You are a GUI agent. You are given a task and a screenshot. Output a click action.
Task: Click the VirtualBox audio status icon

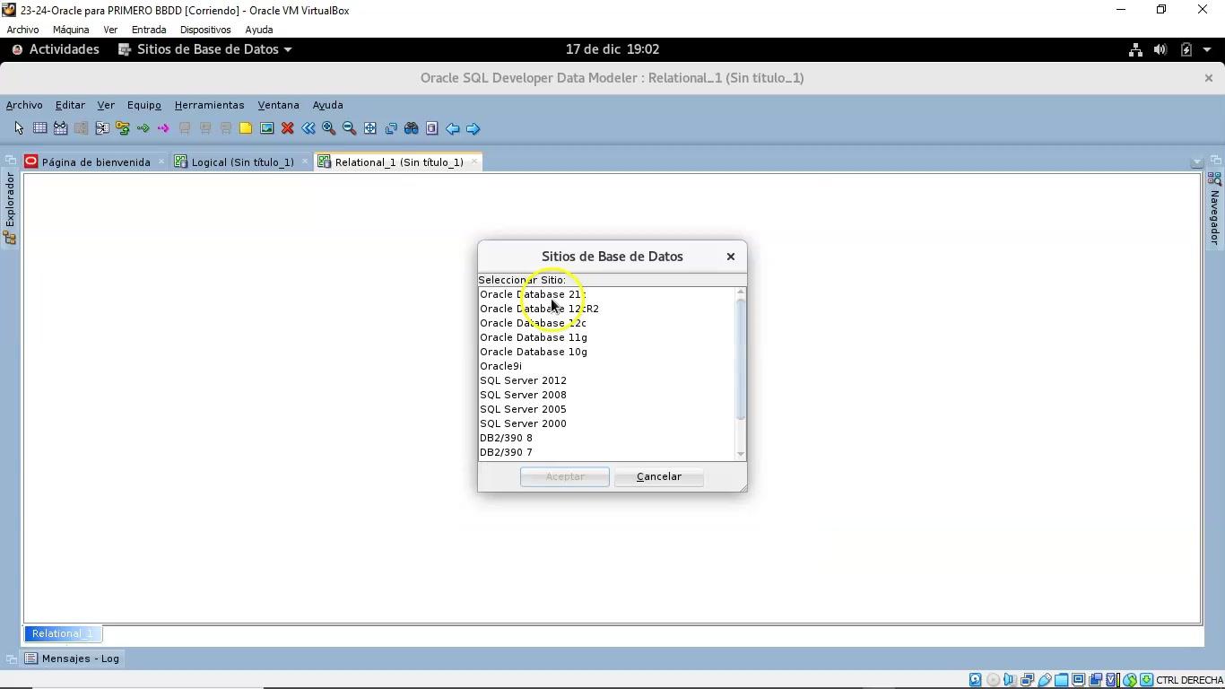coord(1010,680)
